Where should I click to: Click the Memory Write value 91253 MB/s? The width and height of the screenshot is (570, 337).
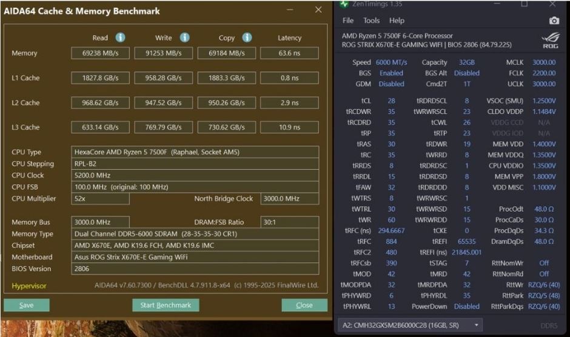click(x=164, y=53)
